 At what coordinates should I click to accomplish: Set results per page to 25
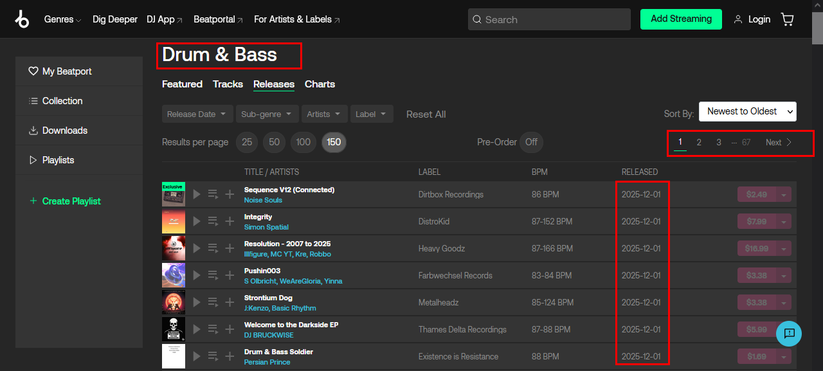pos(247,142)
